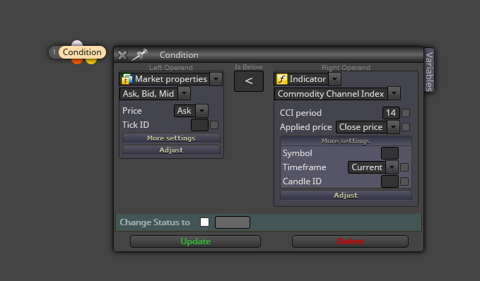The width and height of the screenshot is (480, 281).
Task: Open the Variables side tab
Action: pyautogui.click(x=429, y=71)
